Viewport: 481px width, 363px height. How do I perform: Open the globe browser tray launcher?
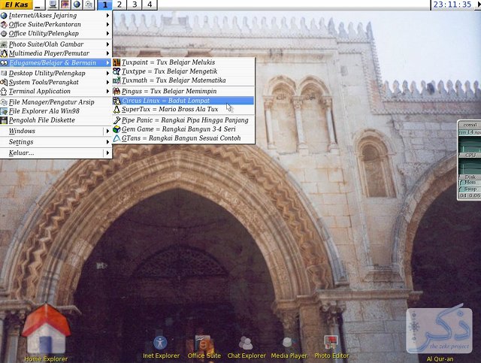click(77, 5)
